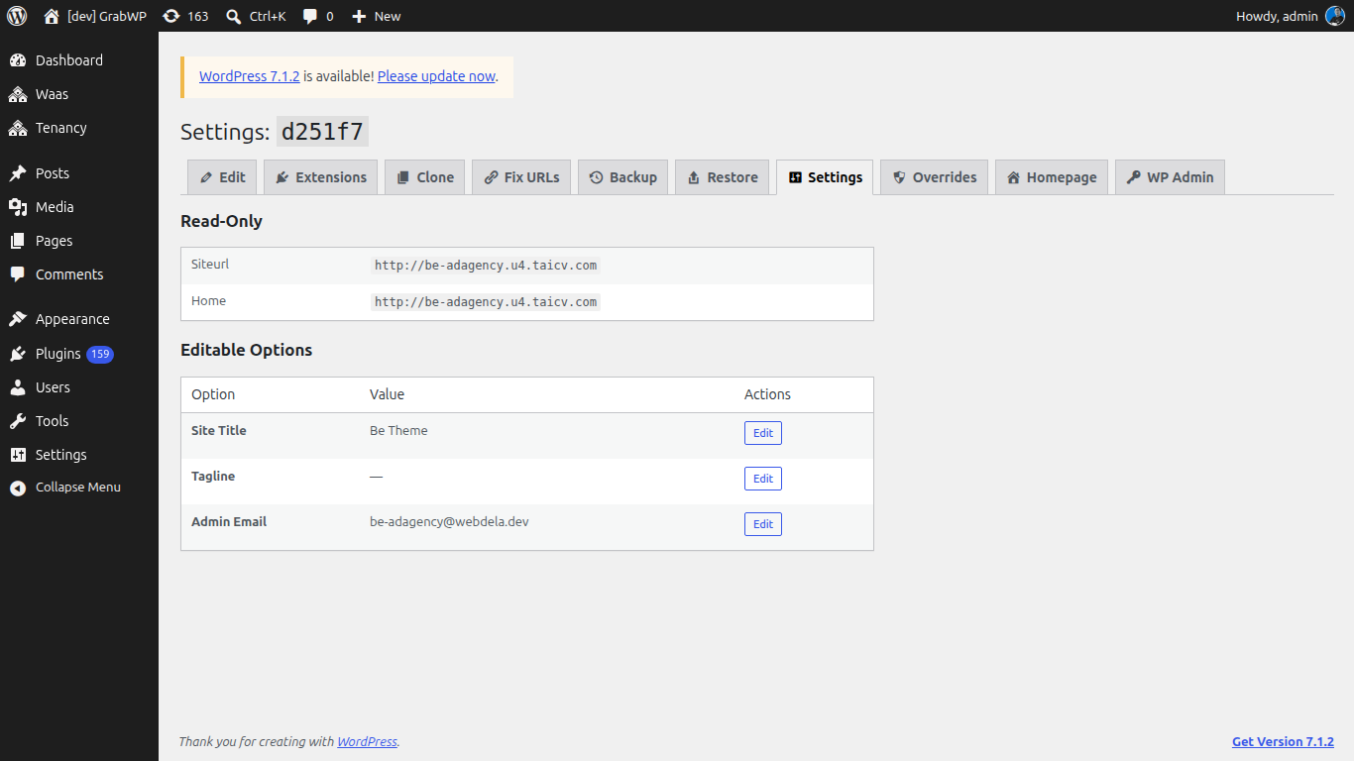
Task: Click the Get Version 7.1.2 footer link
Action: [1283, 741]
